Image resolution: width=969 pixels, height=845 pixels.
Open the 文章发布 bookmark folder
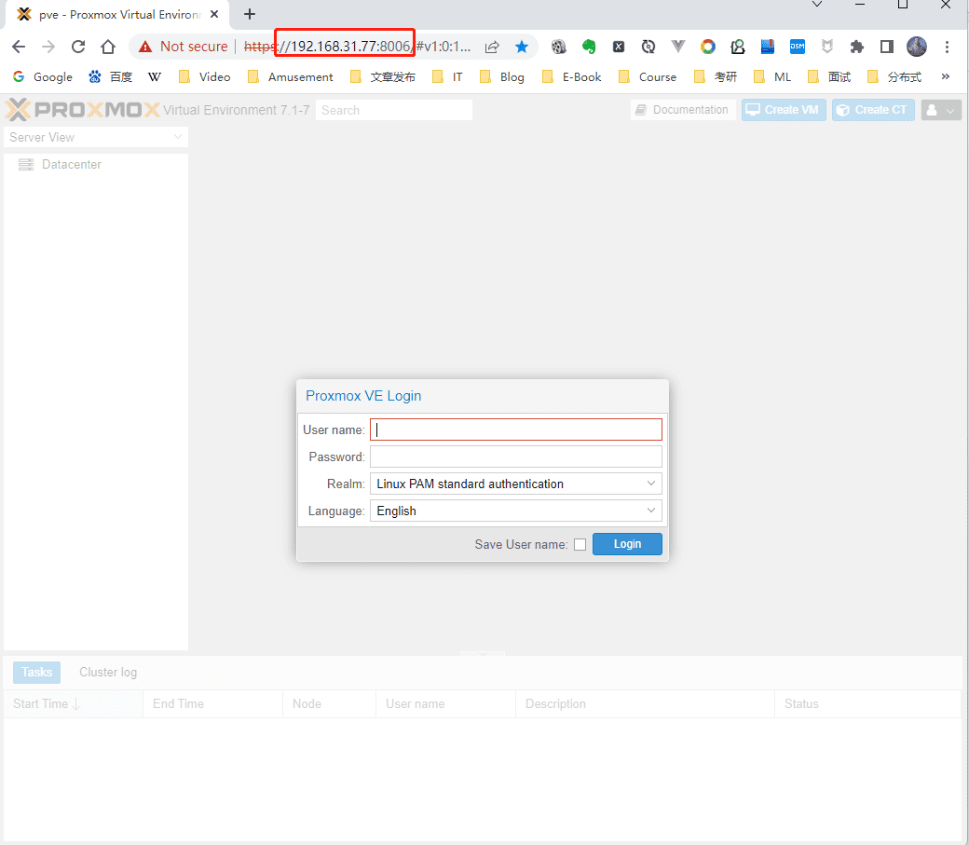(383, 76)
